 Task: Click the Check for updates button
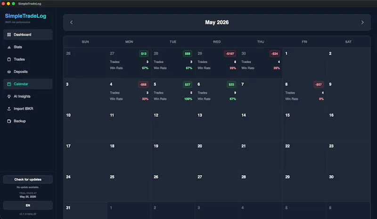click(x=28, y=179)
